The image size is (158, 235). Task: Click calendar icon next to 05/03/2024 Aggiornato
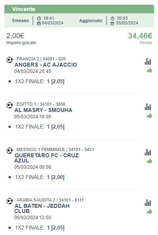tap(112, 23)
